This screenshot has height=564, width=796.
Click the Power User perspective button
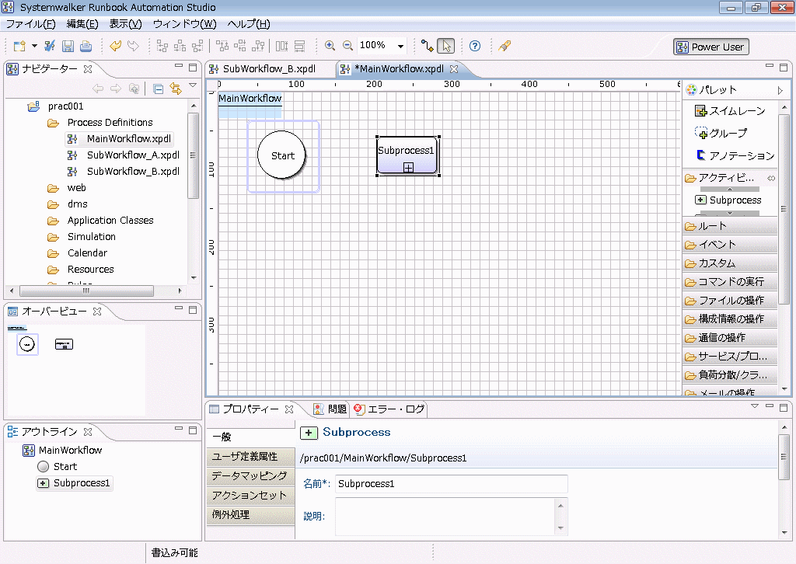tap(711, 47)
